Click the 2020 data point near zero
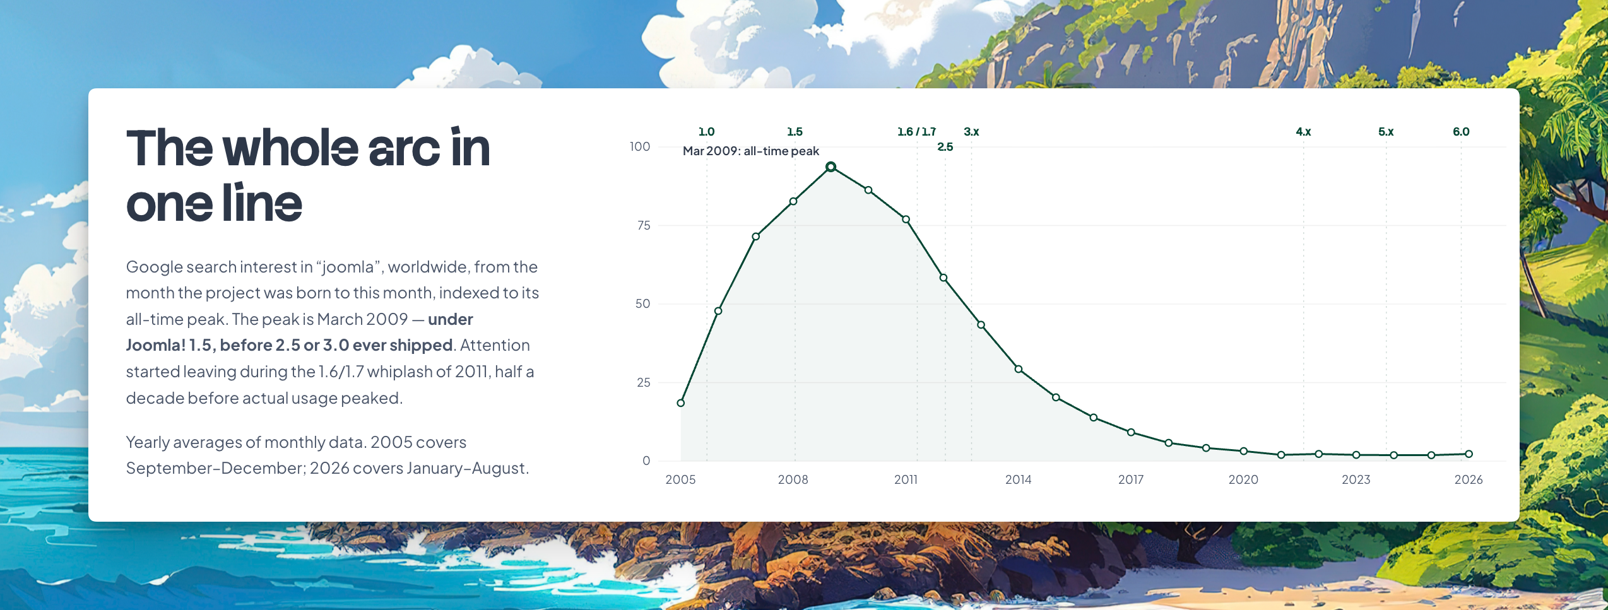Image resolution: width=1608 pixels, height=610 pixels. tap(1243, 451)
